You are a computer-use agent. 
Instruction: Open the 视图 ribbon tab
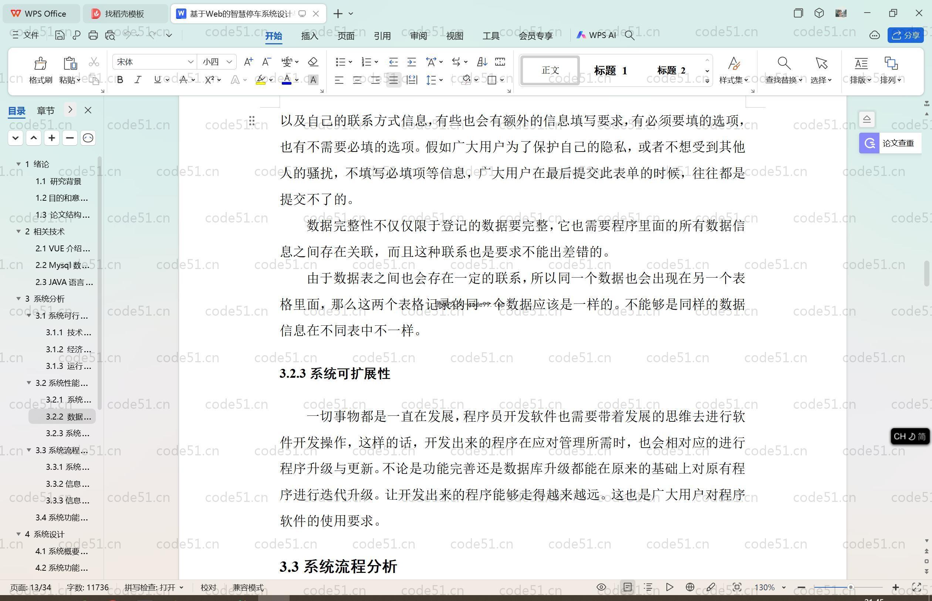click(x=455, y=35)
